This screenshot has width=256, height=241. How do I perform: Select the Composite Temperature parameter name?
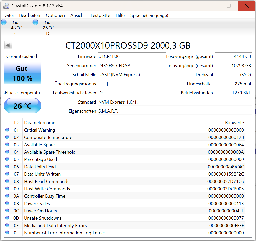click(x=48, y=137)
